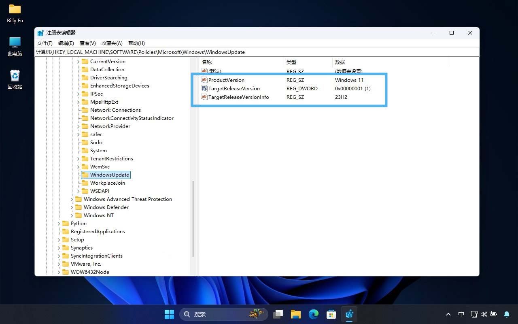The height and width of the screenshot is (324, 518).
Task: Open File Explorer from the taskbar
Action: tap(296, 314)
